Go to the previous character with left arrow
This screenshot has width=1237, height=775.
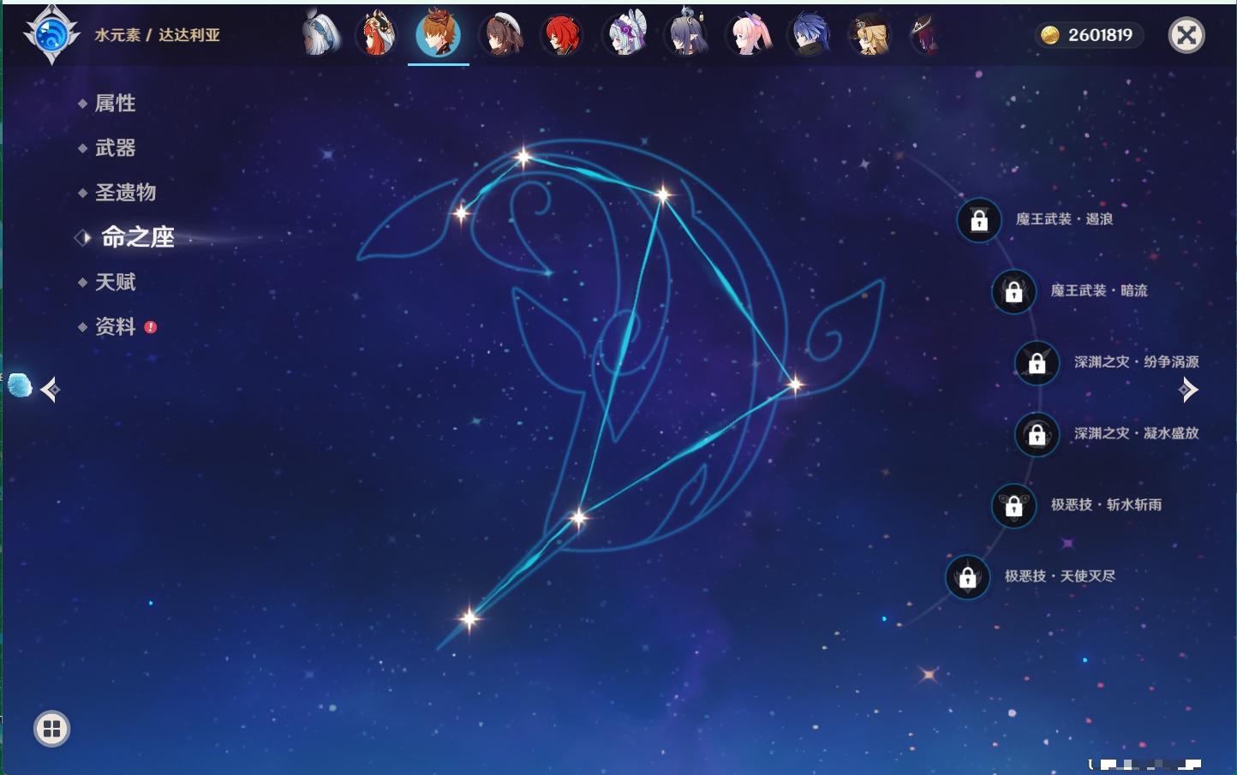pyautogui.click(x=50, y=390)
